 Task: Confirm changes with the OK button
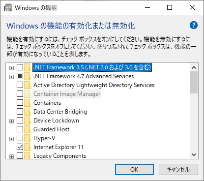coord(134,169)
